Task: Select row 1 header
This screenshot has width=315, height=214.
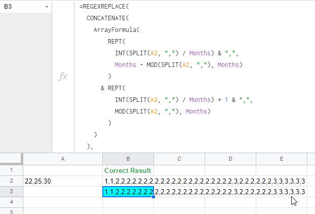Action: tap(12, 170)
